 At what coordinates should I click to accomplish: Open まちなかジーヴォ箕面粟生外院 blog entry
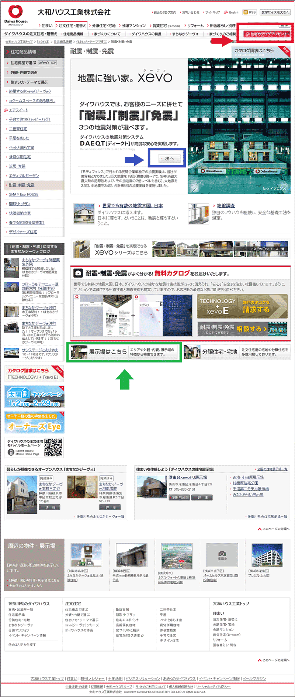41,262
